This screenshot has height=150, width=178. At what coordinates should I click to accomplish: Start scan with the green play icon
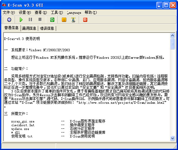21,20
